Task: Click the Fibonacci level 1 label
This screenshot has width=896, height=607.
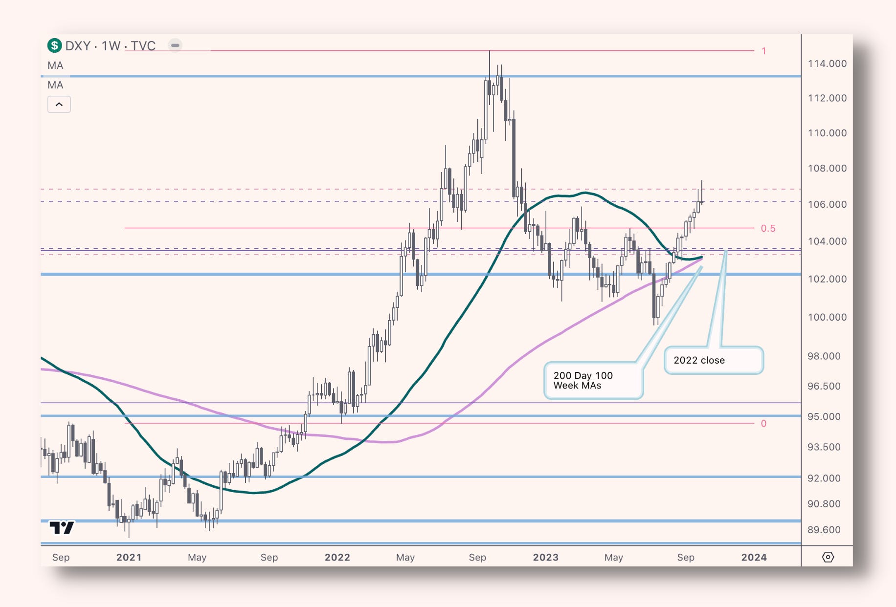Action: point(763,51)
